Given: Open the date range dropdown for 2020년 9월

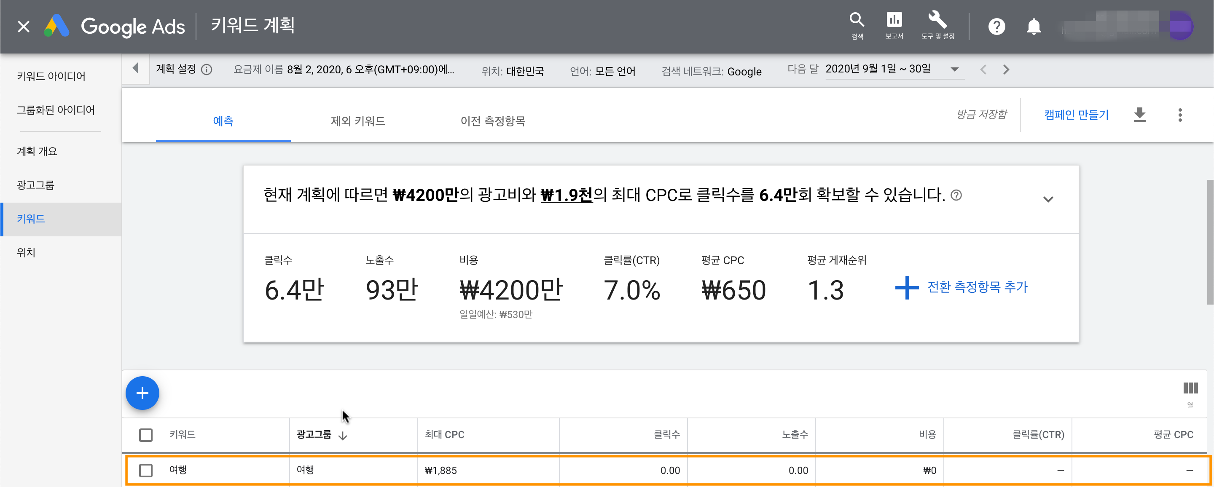Looking at the screenshot, I should [954, 70].
